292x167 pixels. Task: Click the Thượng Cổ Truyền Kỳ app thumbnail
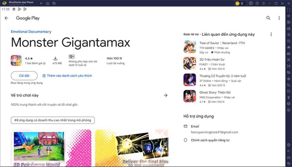click(190, 80)
